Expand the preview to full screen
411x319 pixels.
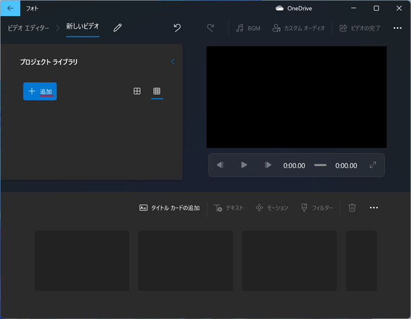click(x=373, y=165)
